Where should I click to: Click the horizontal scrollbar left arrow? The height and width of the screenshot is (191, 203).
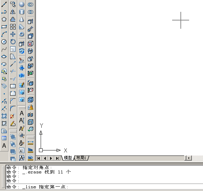(x=189, y=158)
